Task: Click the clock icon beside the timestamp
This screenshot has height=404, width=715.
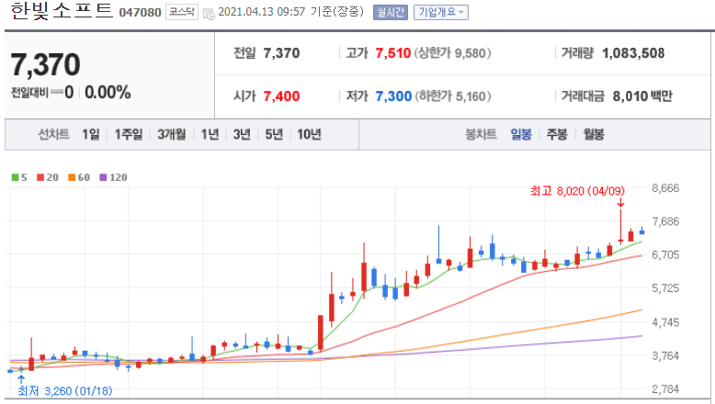Action: pyautogui.click(x=209, y=14)
